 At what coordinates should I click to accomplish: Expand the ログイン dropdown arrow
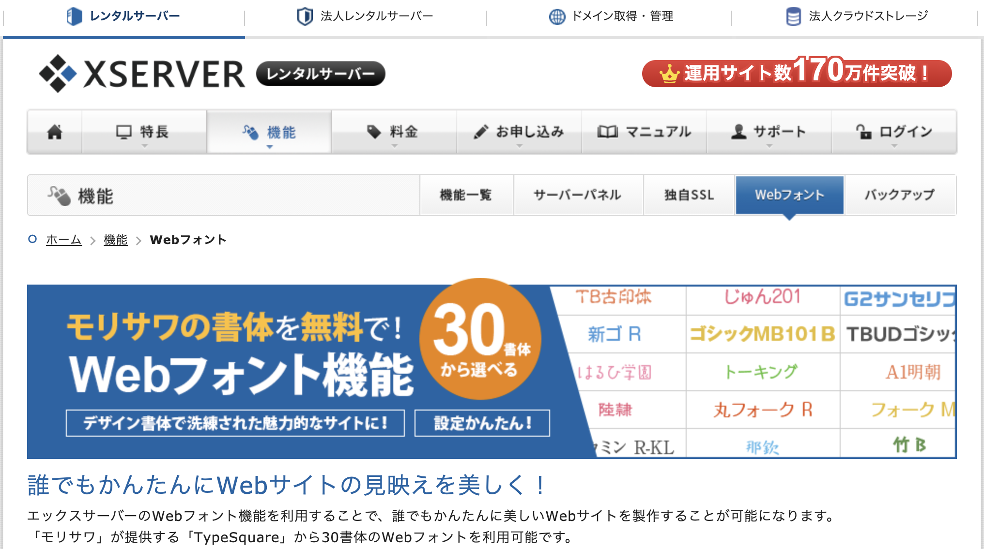894,146
